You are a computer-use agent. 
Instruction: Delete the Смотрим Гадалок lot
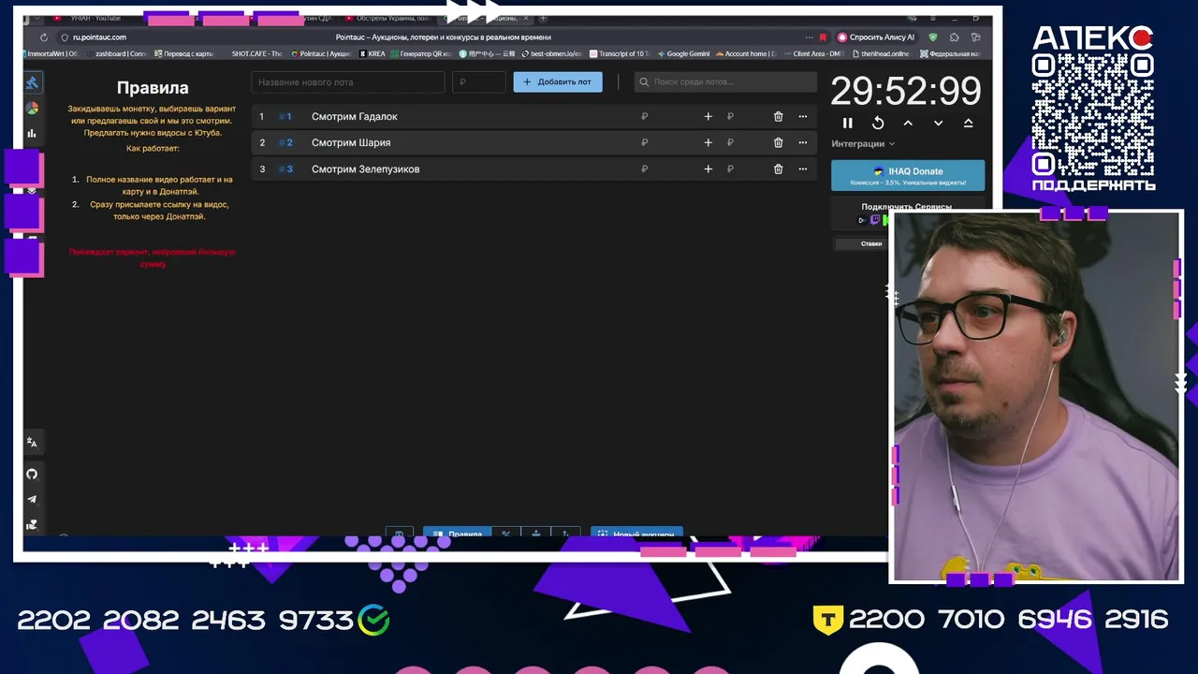(778, 116)
